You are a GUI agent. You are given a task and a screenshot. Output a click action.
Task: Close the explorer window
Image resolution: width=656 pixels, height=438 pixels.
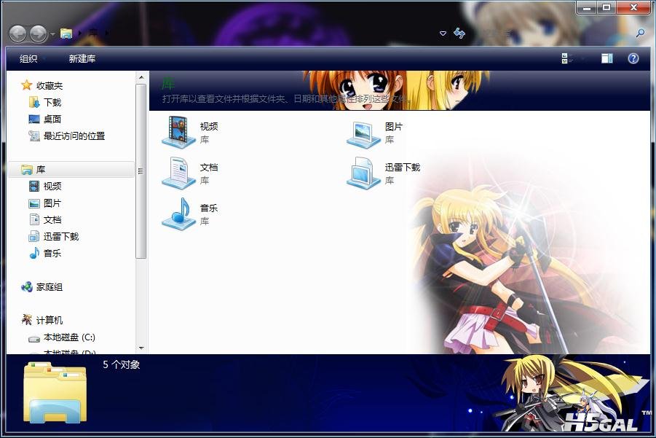(633, 7)
